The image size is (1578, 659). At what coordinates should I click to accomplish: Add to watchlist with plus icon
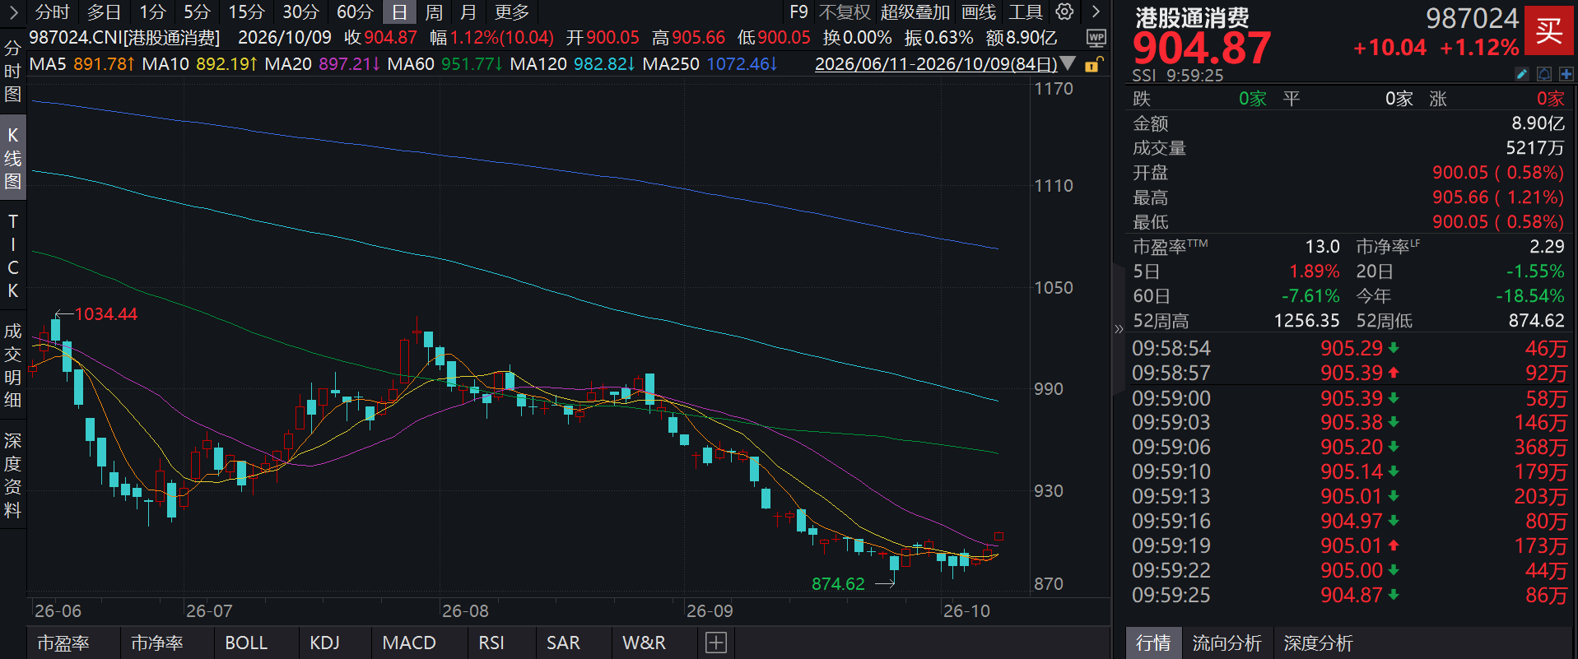(x=1566, y=75)
